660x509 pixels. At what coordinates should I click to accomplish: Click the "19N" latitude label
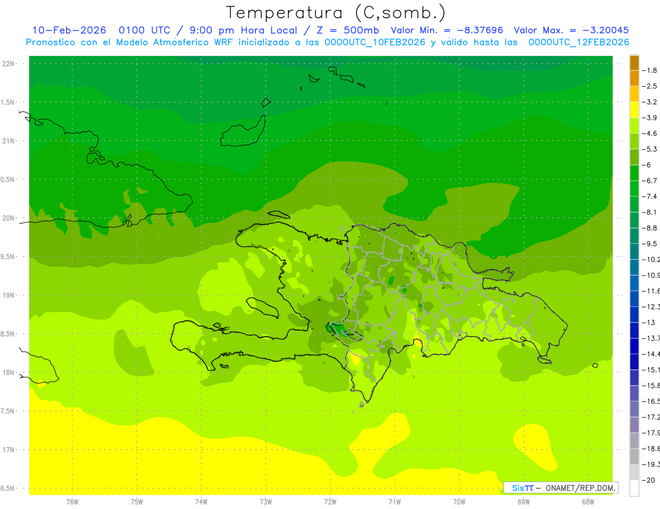9,295
